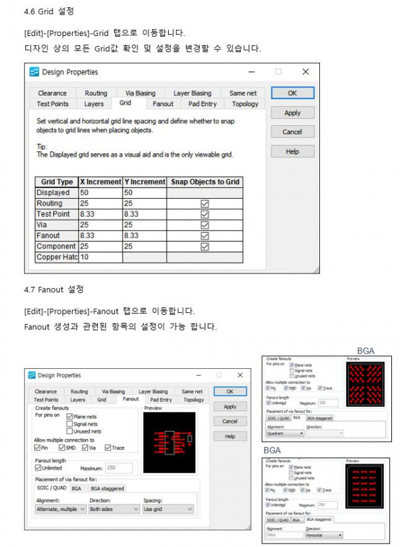Enable Signal nets checkbox in Fanout dialog

[x=69, y=424]
